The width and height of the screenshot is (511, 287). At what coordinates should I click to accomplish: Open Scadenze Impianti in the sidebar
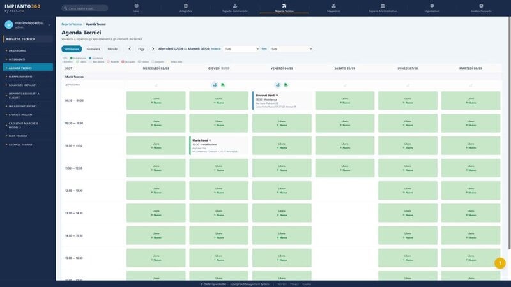[27, 85]
